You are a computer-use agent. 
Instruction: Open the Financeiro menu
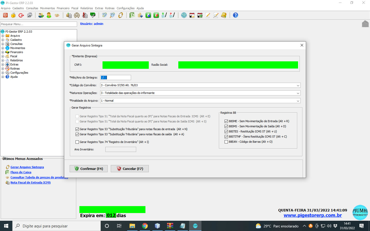[63, 8]
